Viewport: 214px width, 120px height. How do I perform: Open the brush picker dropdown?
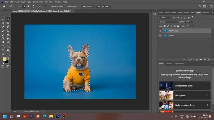(36, 6)
